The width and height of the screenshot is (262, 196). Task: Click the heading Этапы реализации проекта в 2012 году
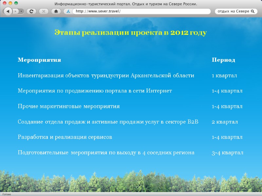(x=131, y=32)
